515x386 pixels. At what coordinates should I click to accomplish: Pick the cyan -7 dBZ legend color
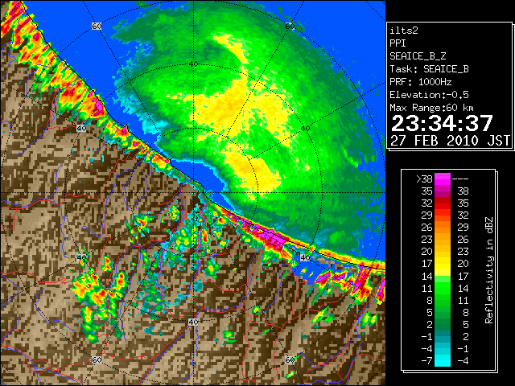[x=443, y=361]
